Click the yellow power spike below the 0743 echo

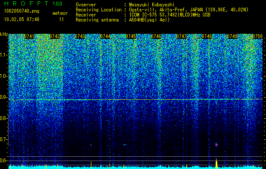(x=91, y=165)
